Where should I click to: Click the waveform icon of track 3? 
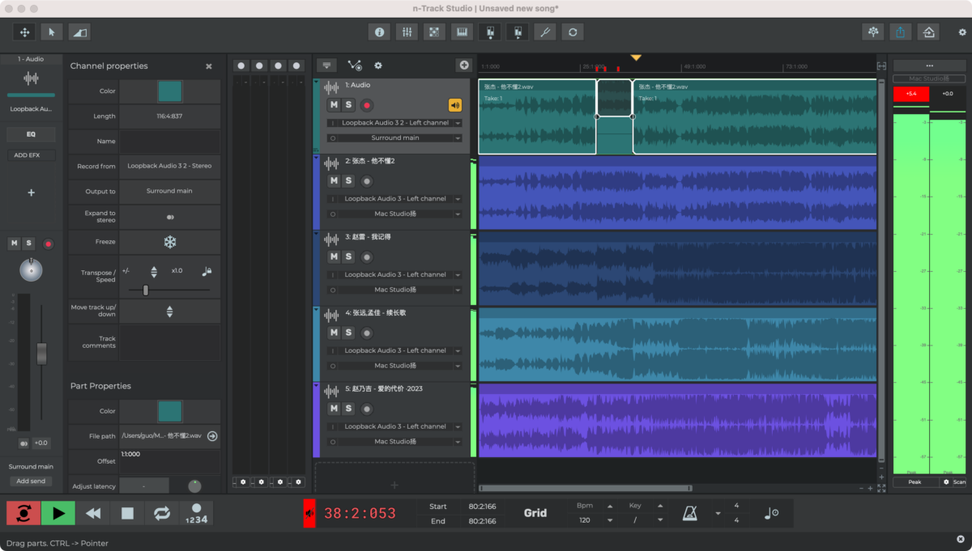pos(331,238)
